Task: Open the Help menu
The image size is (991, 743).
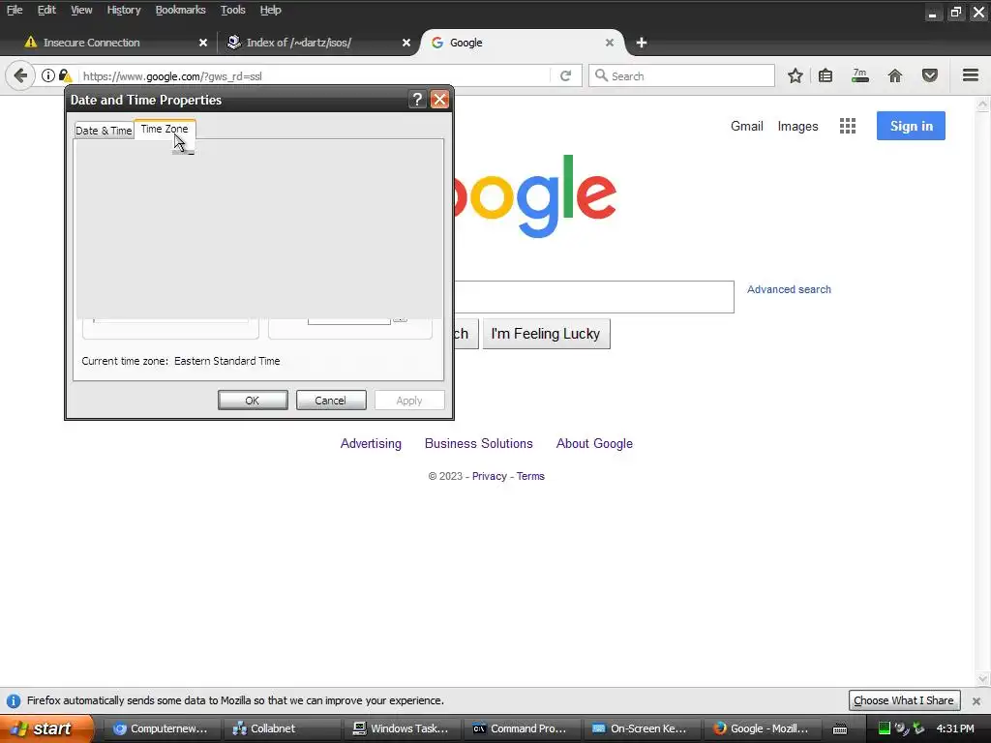Action: pos(271,10)
